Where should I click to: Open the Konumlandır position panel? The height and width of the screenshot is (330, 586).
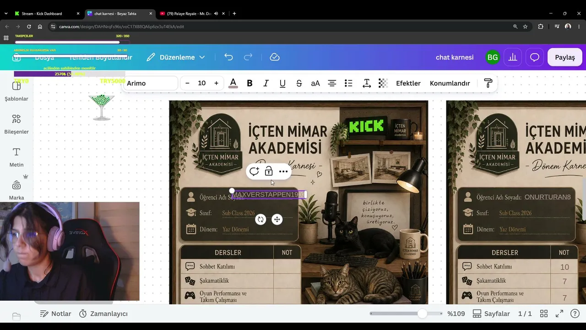450,83
